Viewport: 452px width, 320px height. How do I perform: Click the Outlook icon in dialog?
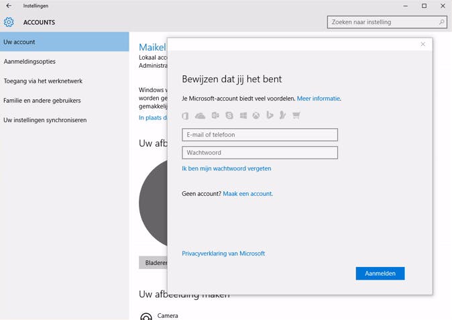[x=215, y=115]
